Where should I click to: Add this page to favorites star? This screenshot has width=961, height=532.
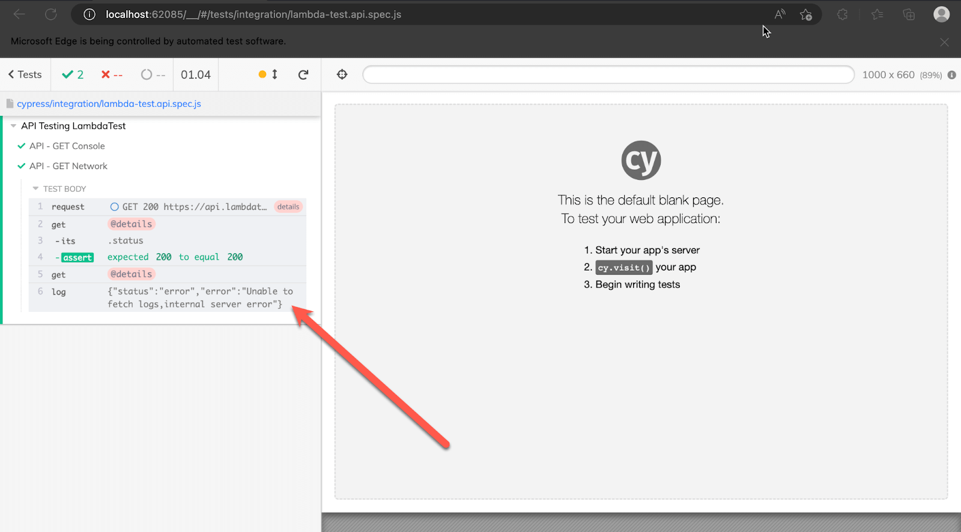pyautogui.click(x=806, y=14)
